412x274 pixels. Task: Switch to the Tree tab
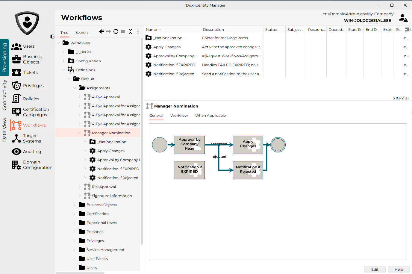point(64,33)
